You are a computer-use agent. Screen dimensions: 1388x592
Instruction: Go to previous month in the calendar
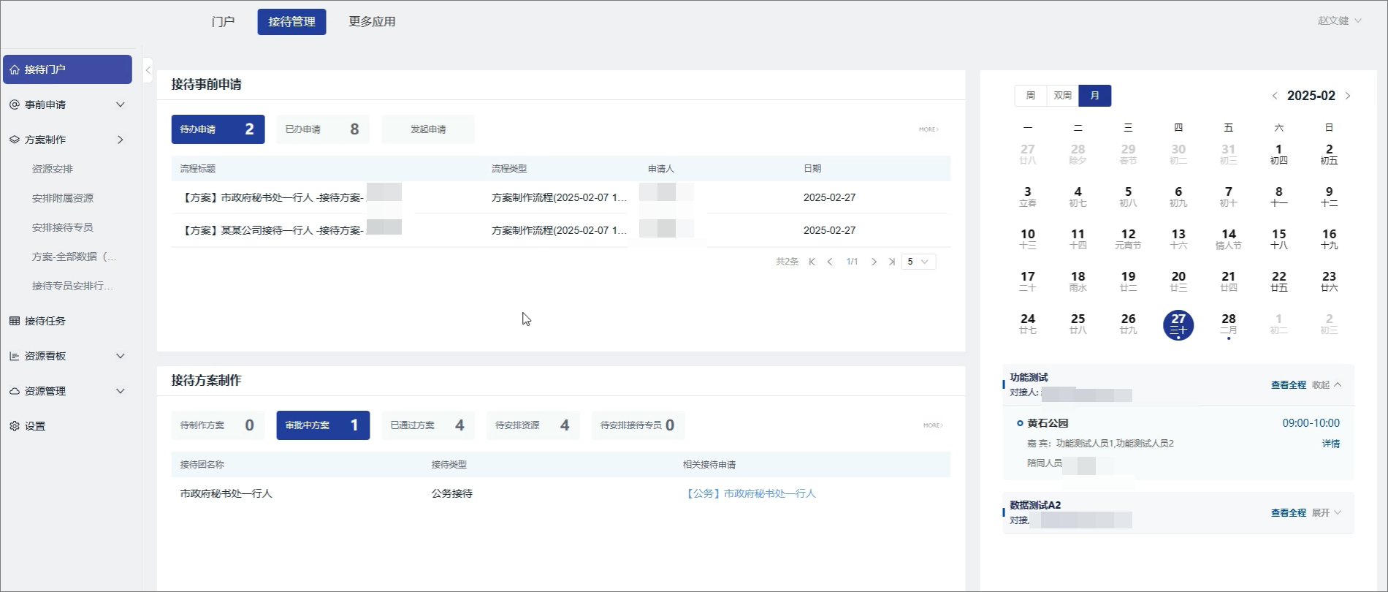tap(1275, 96)
